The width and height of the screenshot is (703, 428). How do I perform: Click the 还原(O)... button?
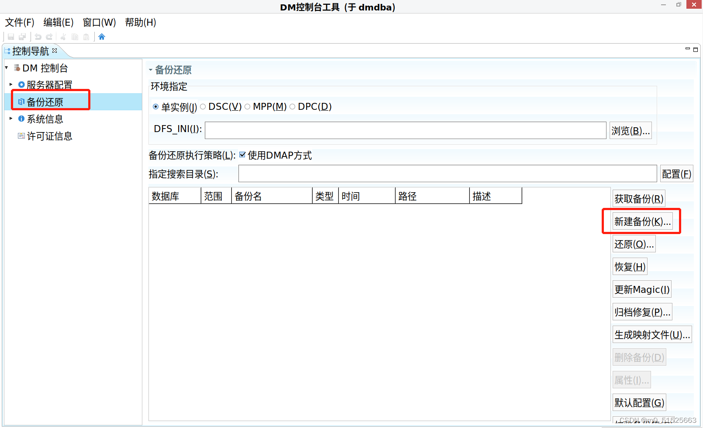pyautogui.click(x=634, y=245)
